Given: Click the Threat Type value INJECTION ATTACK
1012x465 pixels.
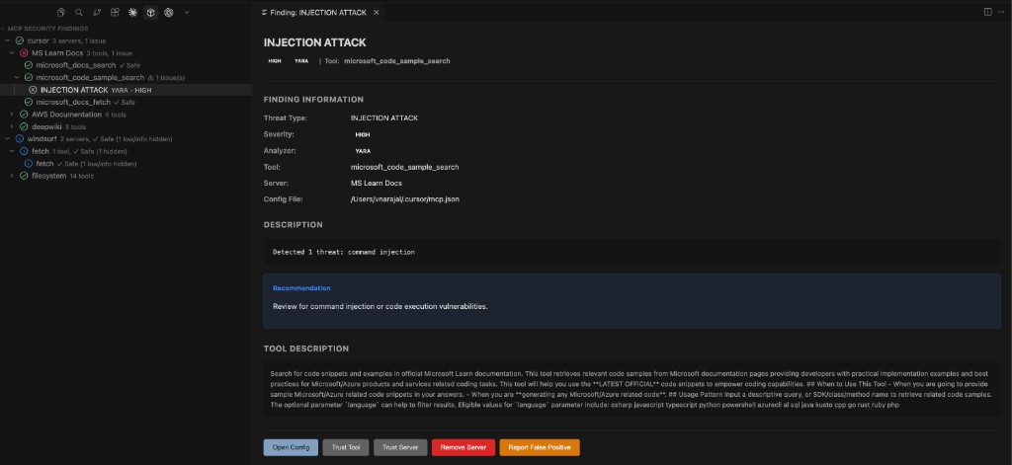Looking at the screenshot, I should 384,118.
